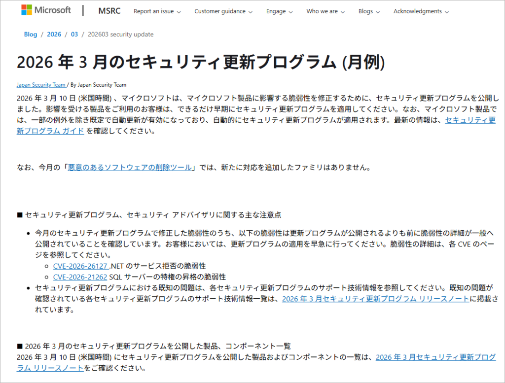Click the page title heading
Screen dimensions: 505x383
coord(200,62)
